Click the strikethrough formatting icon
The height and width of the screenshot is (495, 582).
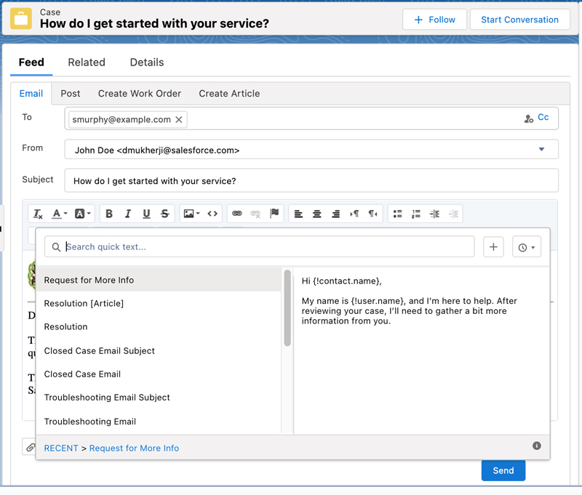[165, 214]
